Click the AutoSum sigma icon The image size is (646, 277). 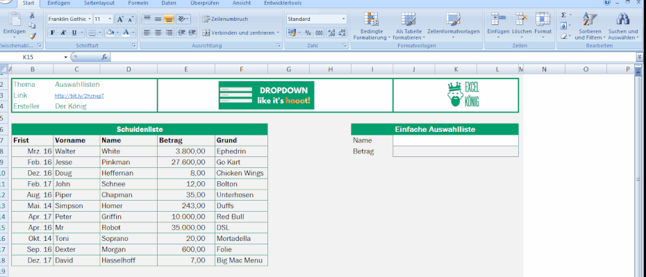coord(563,15)
